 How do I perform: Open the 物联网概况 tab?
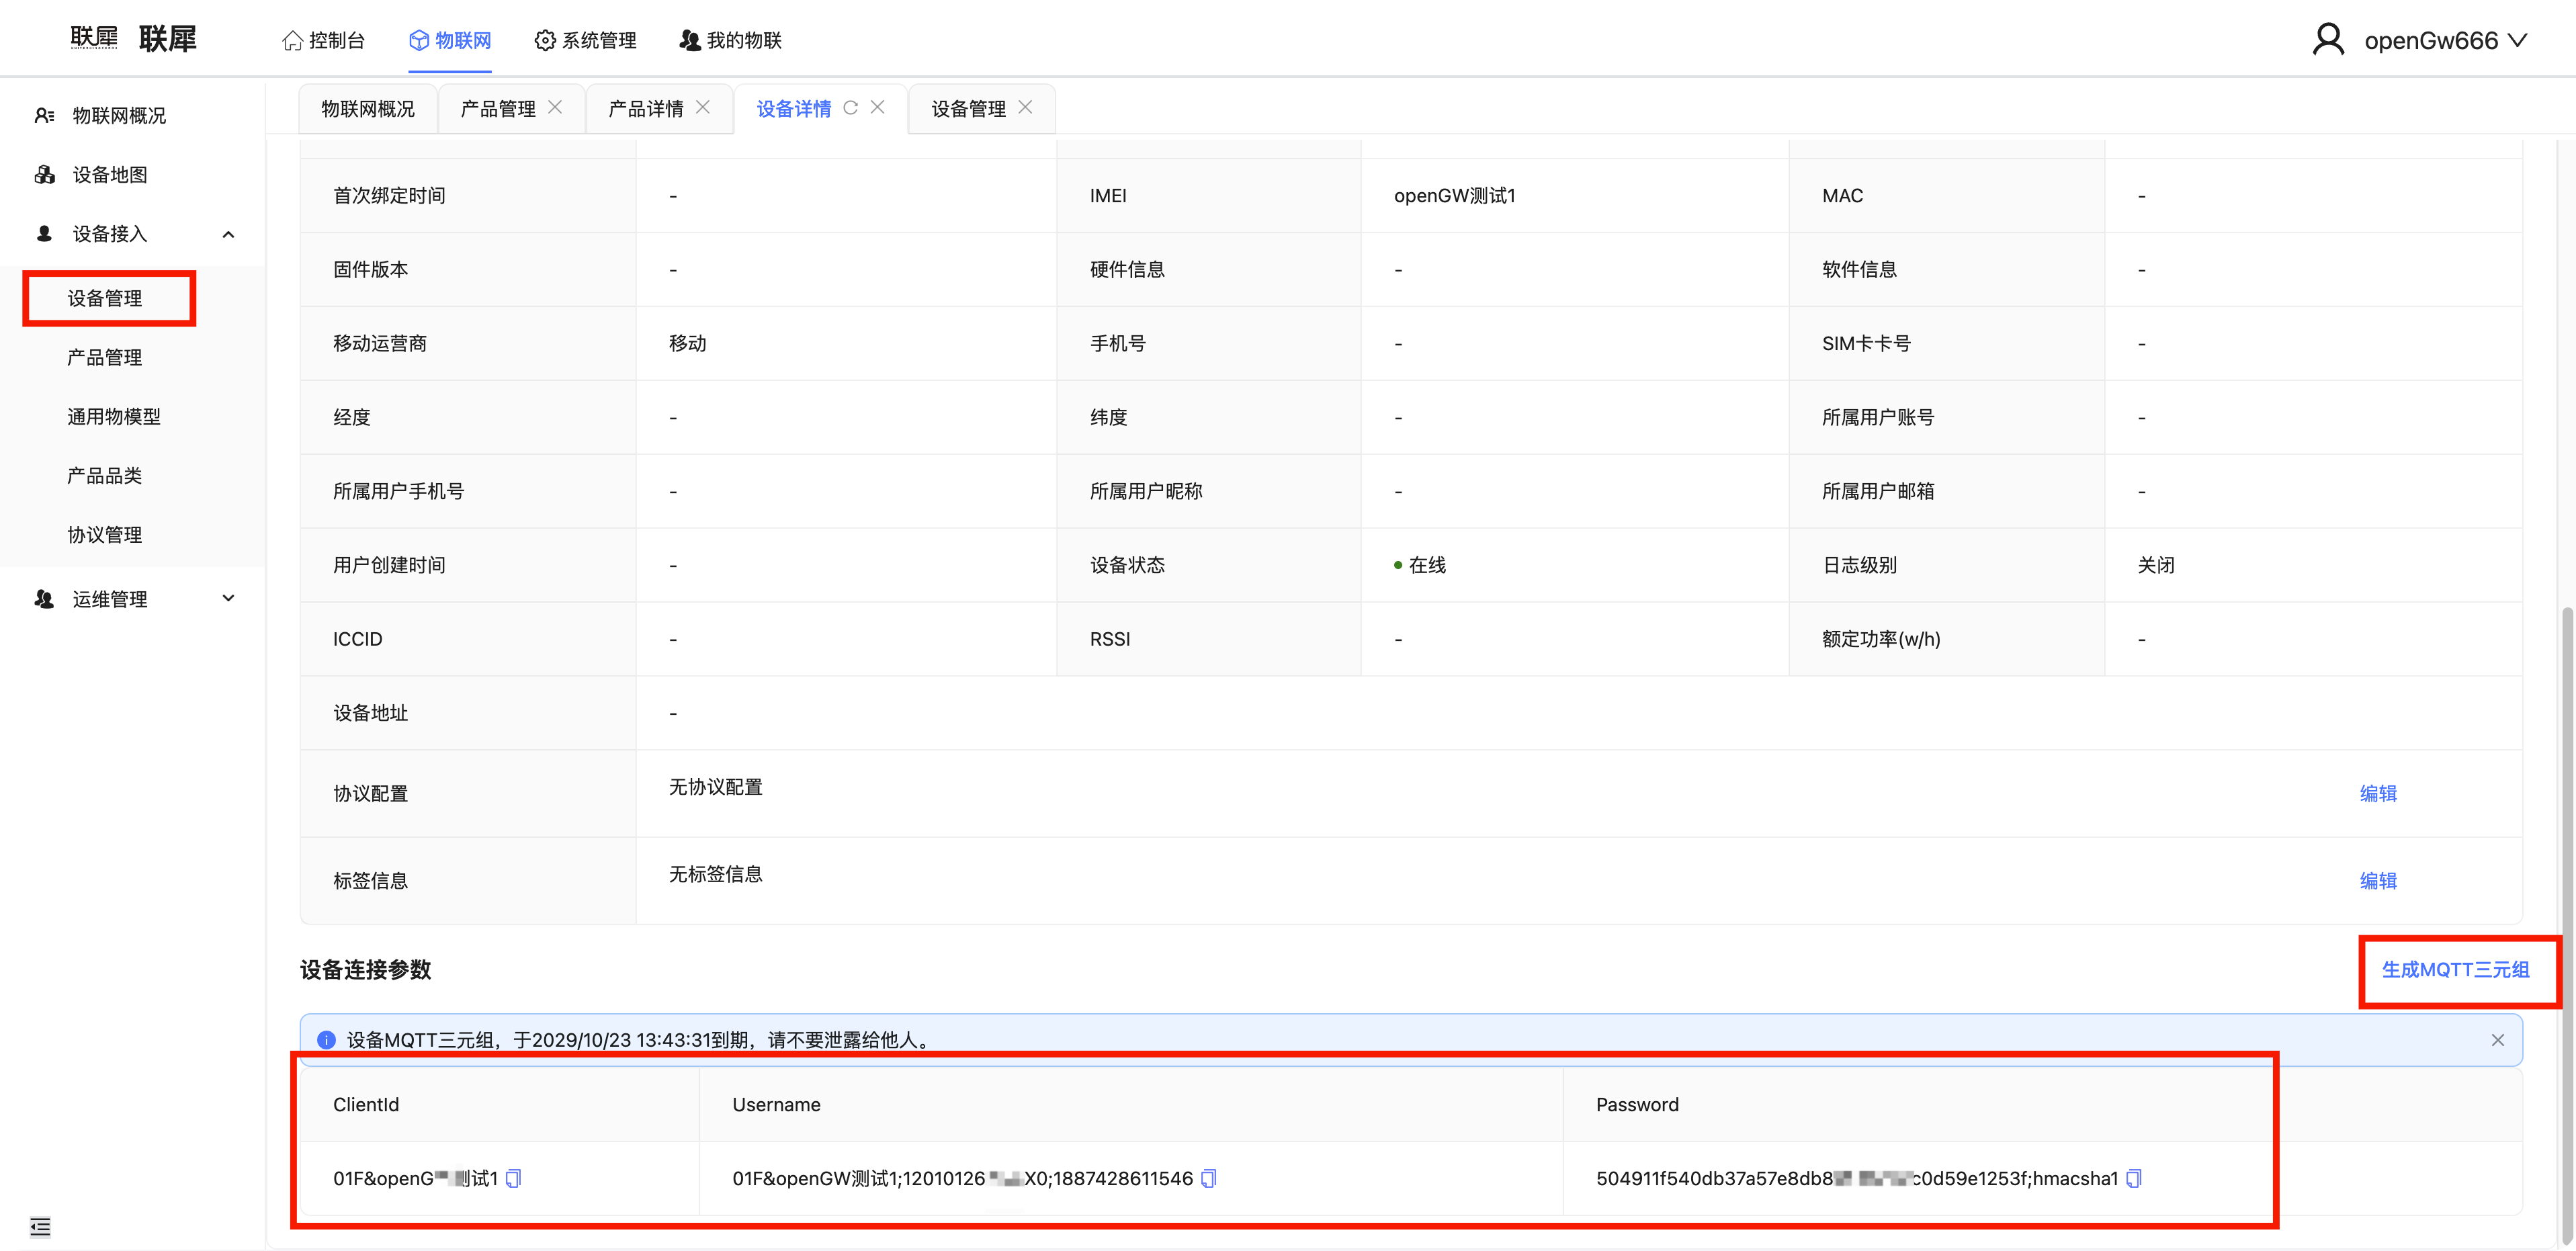367,109
